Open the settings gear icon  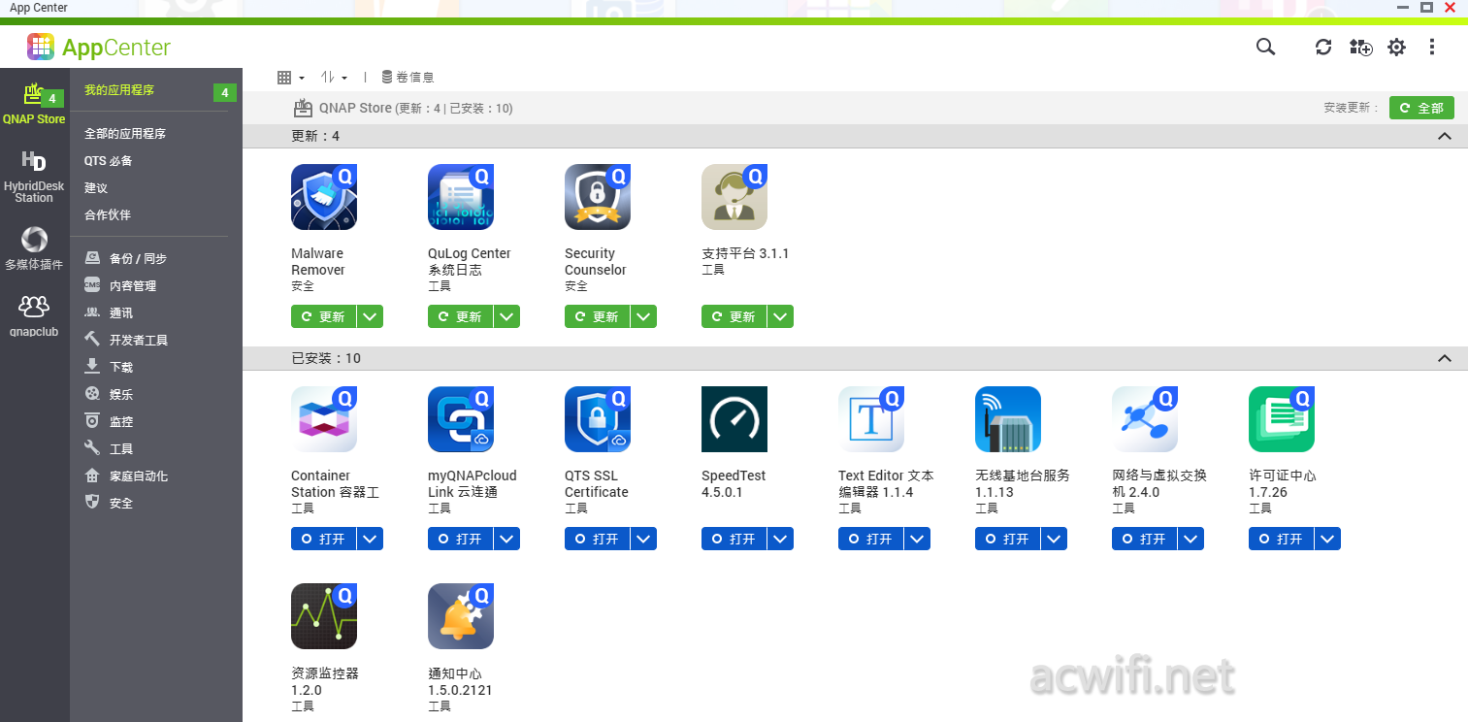1396,47
